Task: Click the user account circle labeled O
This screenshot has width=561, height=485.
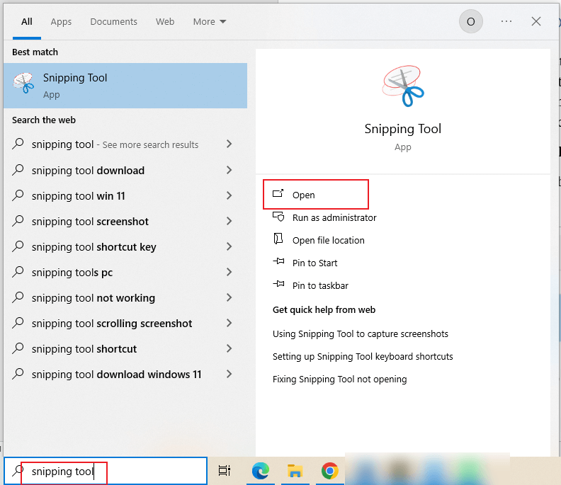Action: (x=471, y=21)
